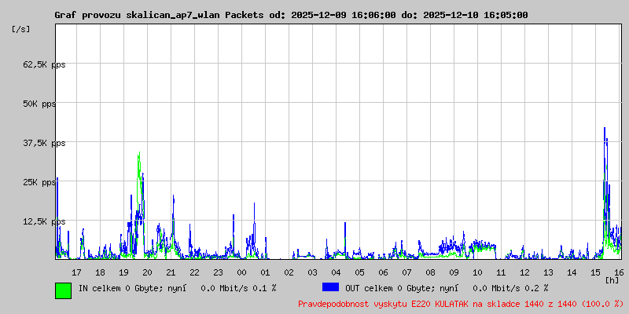
Task: Click the green IN legend color swatch
Action: pyautogui.click(x=64, y=290)
